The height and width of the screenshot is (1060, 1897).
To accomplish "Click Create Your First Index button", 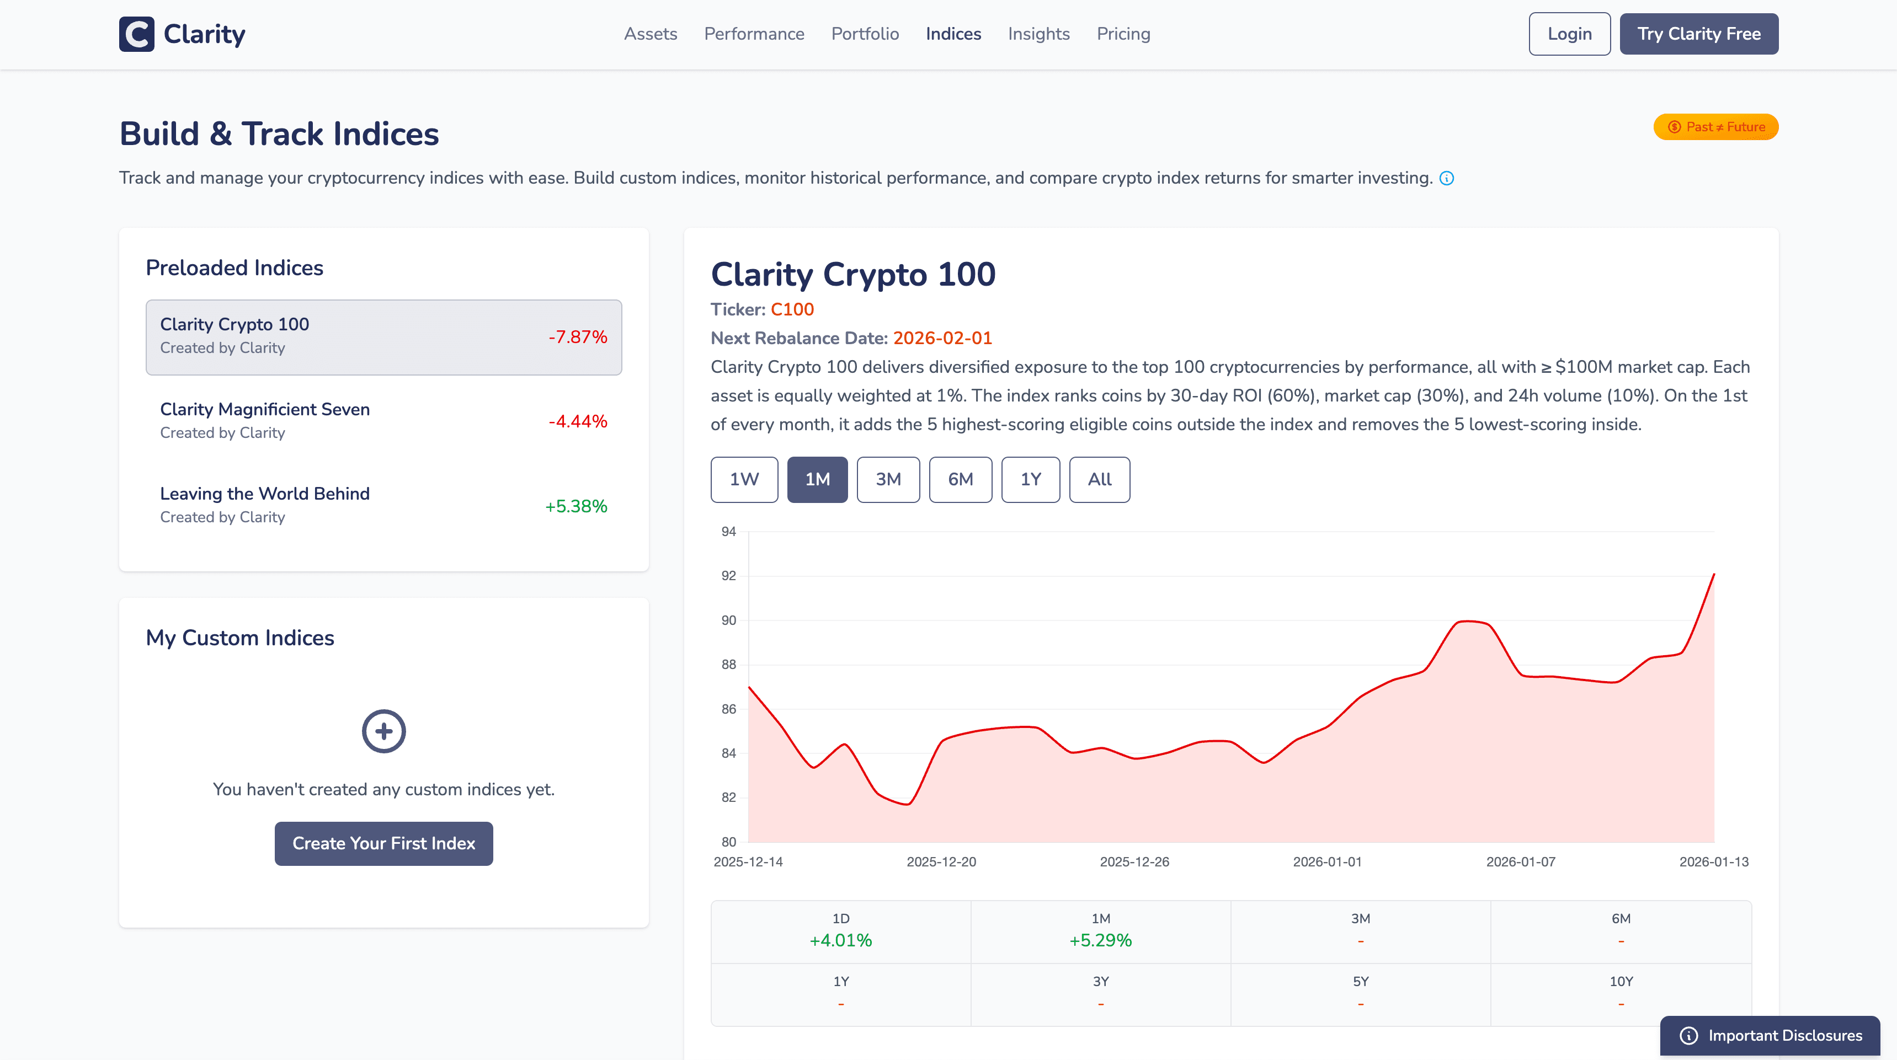I will click(x=383, y=844).
